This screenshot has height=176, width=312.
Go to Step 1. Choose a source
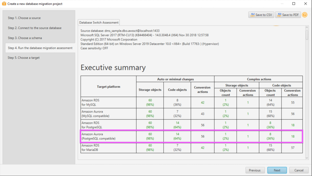click(24, 18)
